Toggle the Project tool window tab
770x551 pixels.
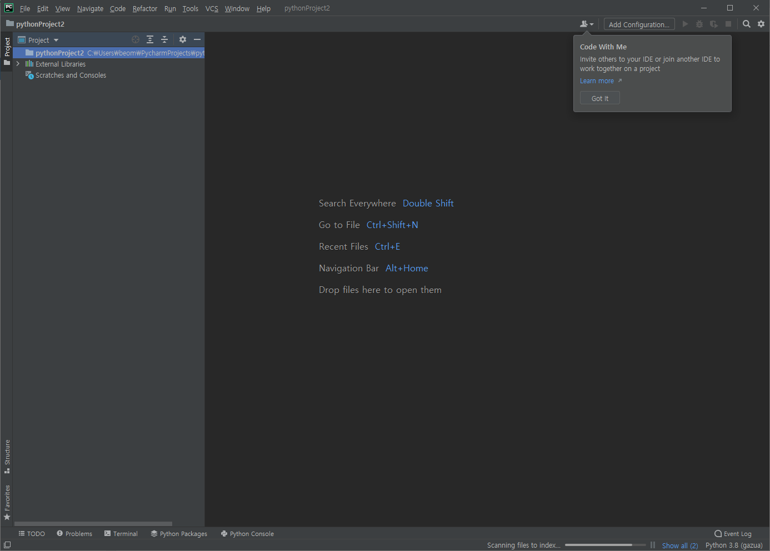point(7,52)
